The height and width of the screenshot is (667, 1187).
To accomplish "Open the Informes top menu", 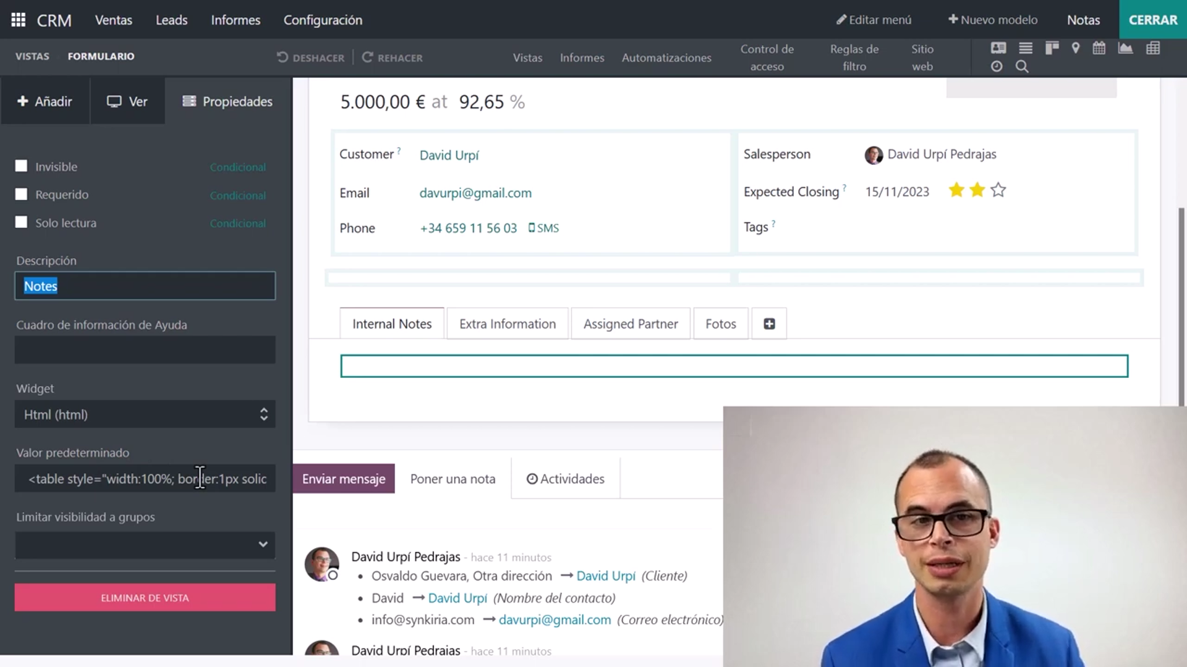I will (236, 20).
